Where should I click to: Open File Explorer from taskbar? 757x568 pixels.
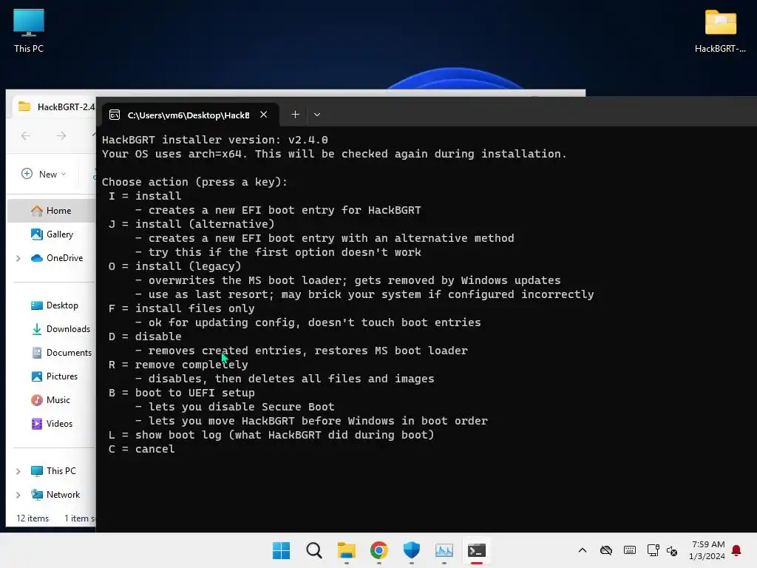(x=346, y=550)
